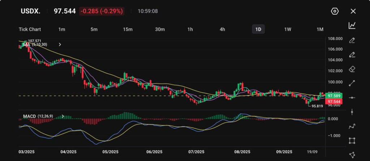The height and width of the screenshot is (161, 370).
Task: Click the red -0.285 (-0.29%) change badge
Action: point(102,11)
